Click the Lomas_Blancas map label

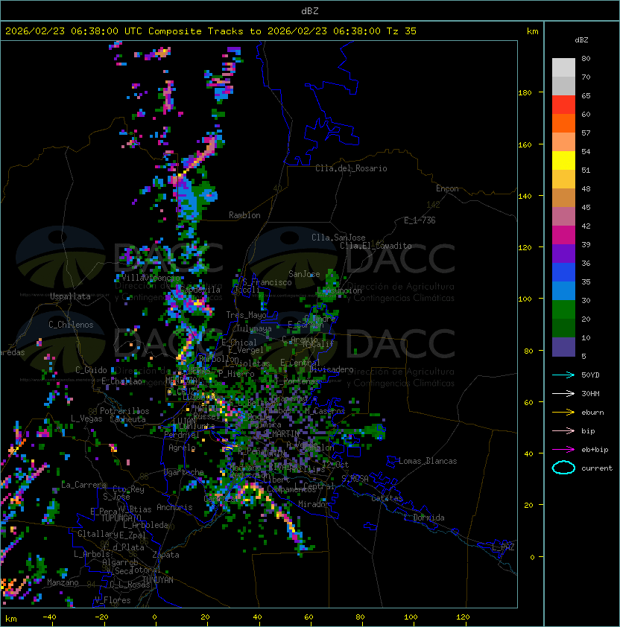click(428, 461)
